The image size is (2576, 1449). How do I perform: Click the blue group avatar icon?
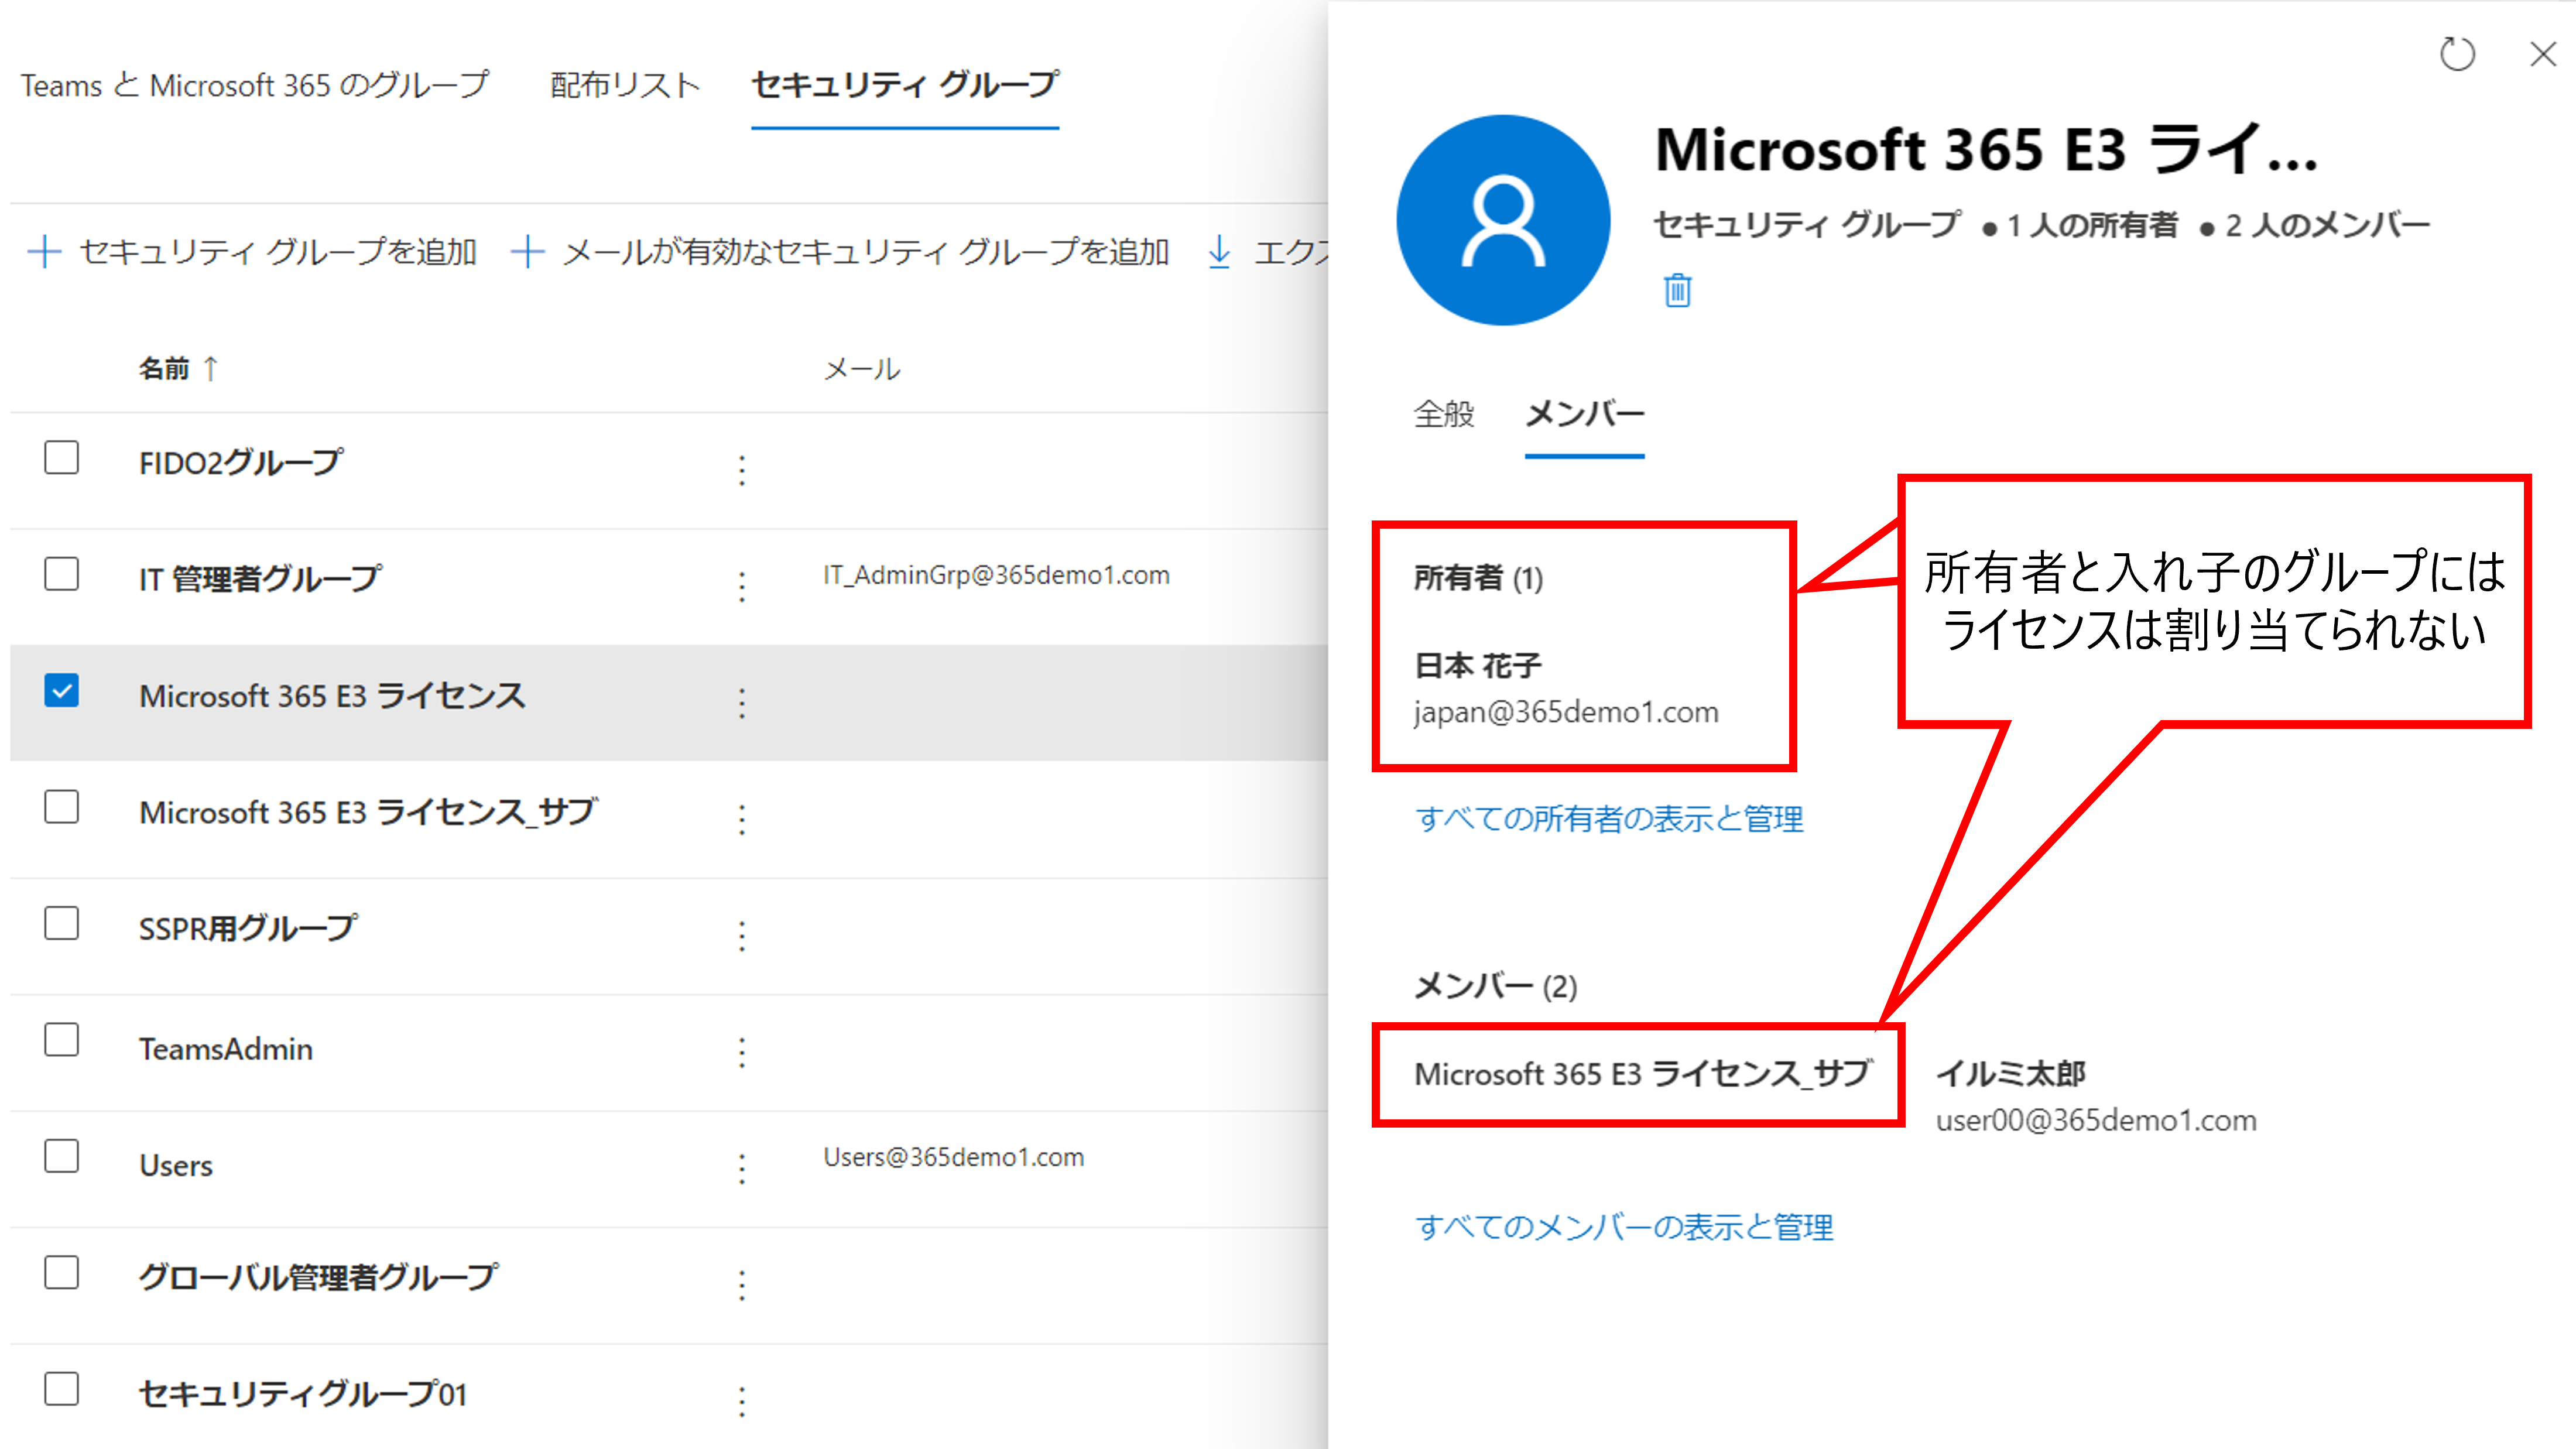click(x=1503, y=220)
